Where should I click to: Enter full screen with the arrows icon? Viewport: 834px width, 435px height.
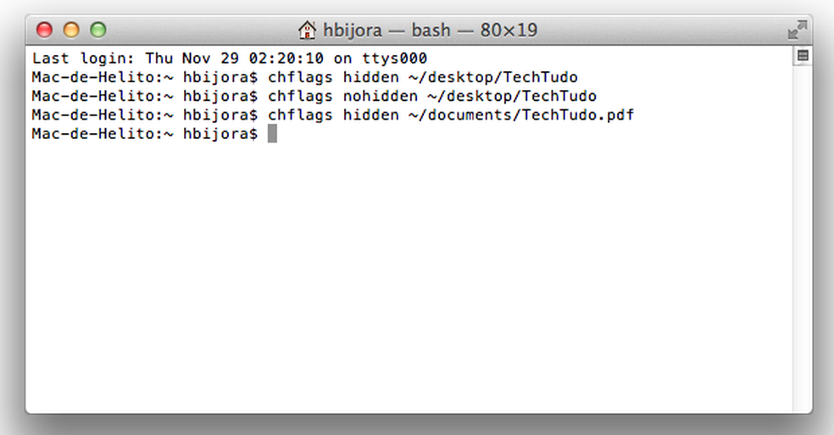pos(797,31)
